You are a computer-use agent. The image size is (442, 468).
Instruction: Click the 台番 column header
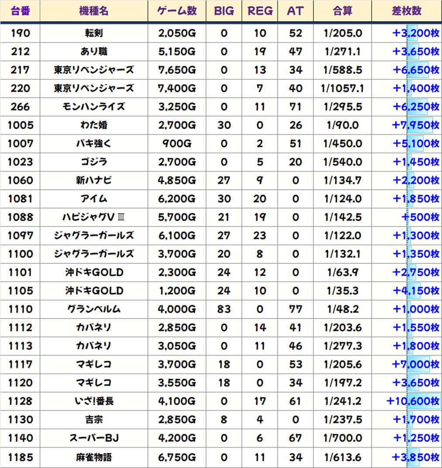20,11
